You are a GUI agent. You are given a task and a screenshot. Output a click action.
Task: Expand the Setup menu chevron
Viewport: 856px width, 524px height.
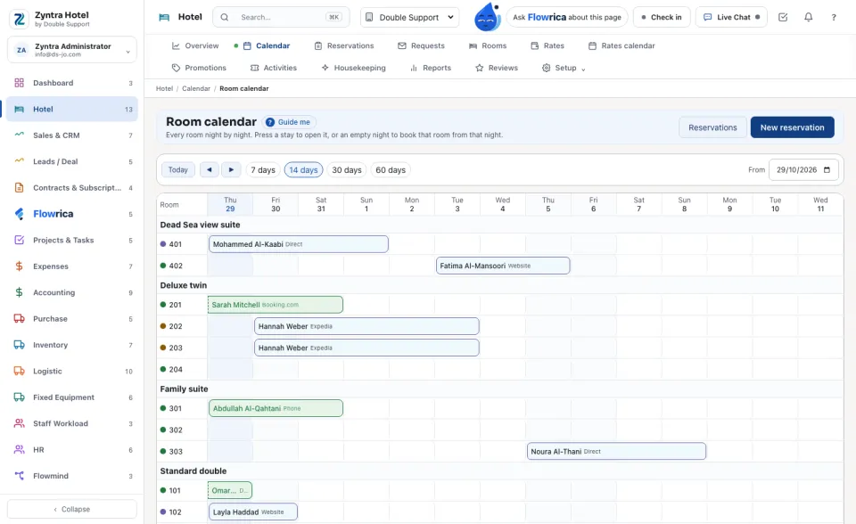click(x=583, y=69)
